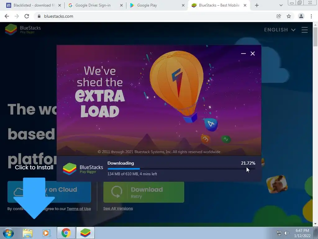The width and height of the screenshot is (318, 239).
Task: Click the Downloading status label
Action: [121, 163]
